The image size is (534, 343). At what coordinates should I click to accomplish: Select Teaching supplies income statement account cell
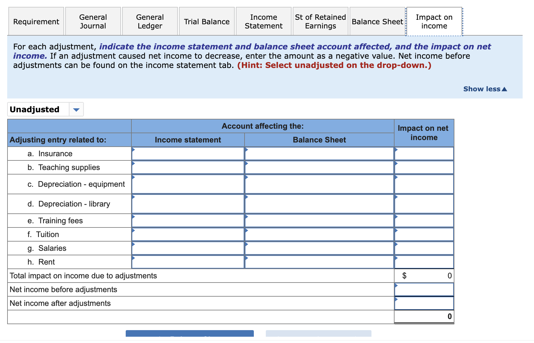coord(188,167)
